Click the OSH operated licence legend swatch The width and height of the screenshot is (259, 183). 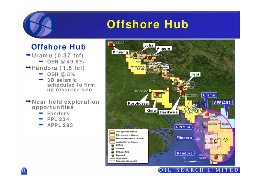112,132
